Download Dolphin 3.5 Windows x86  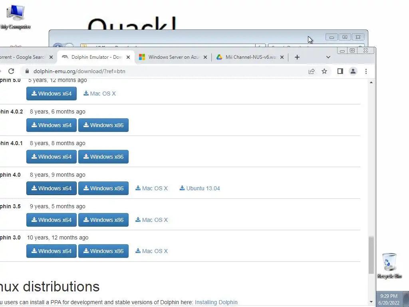tap(103, 220)
